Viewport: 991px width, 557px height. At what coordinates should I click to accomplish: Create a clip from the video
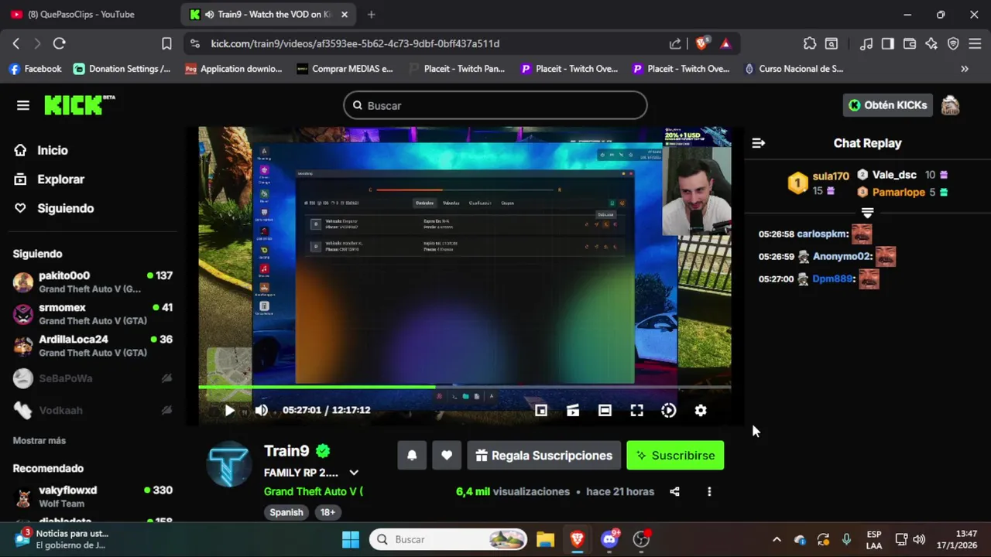(x=573, y=411)
